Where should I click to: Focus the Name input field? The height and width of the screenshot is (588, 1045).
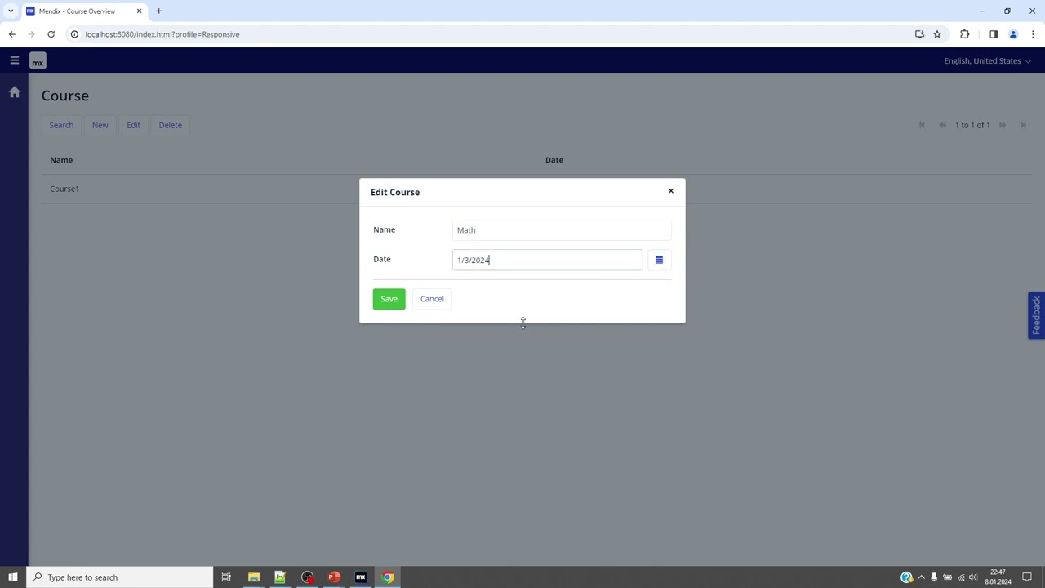tap(562, 230)
